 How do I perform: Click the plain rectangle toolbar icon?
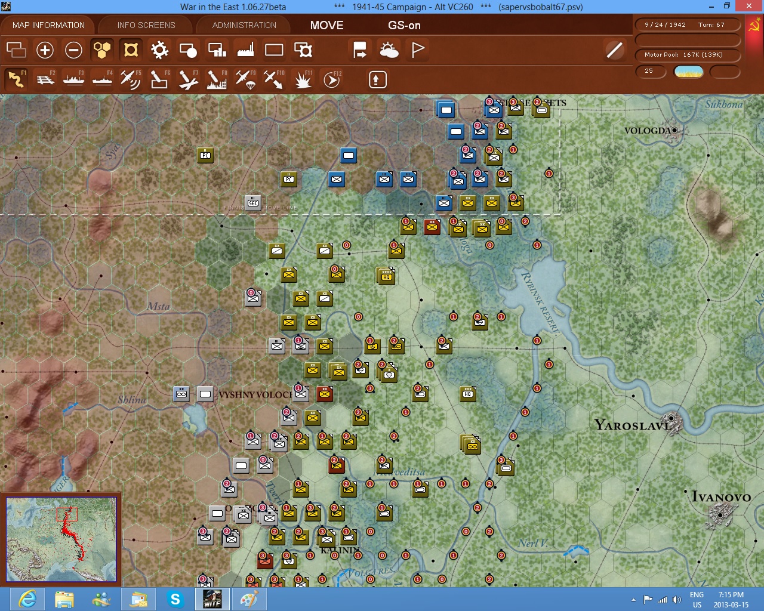coord(274,50)
